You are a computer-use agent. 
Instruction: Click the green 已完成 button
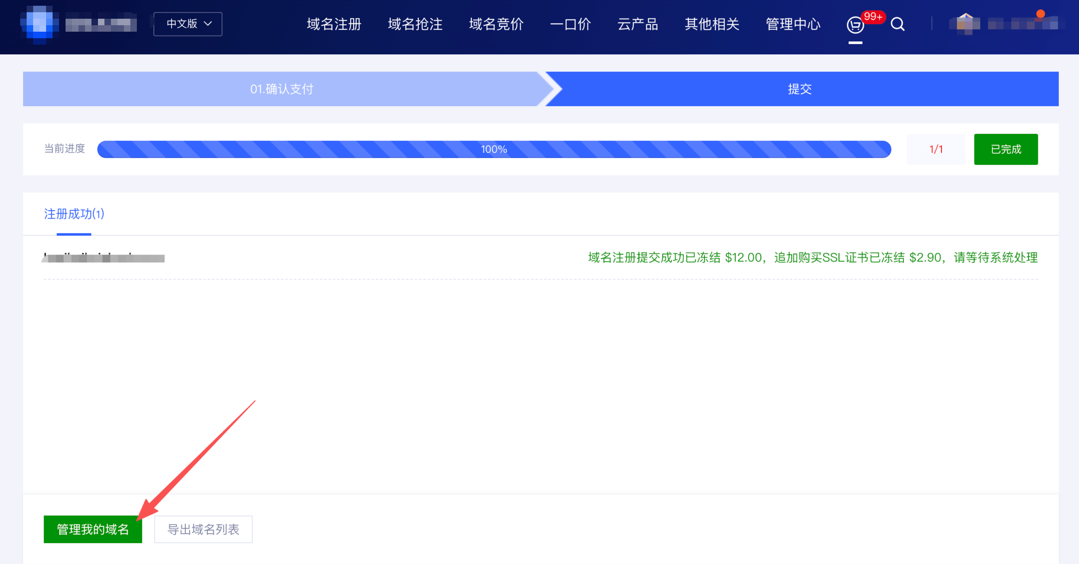point(1005,149)
